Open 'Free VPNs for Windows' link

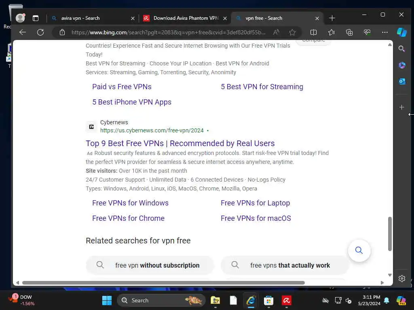tap(130, 203)
